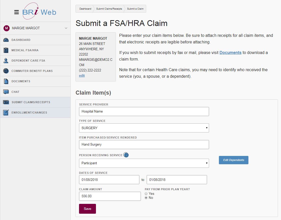Open Medical FSA/HRA from the sidebar
This screenshot has width=281, height=220.
pos(6,50)
